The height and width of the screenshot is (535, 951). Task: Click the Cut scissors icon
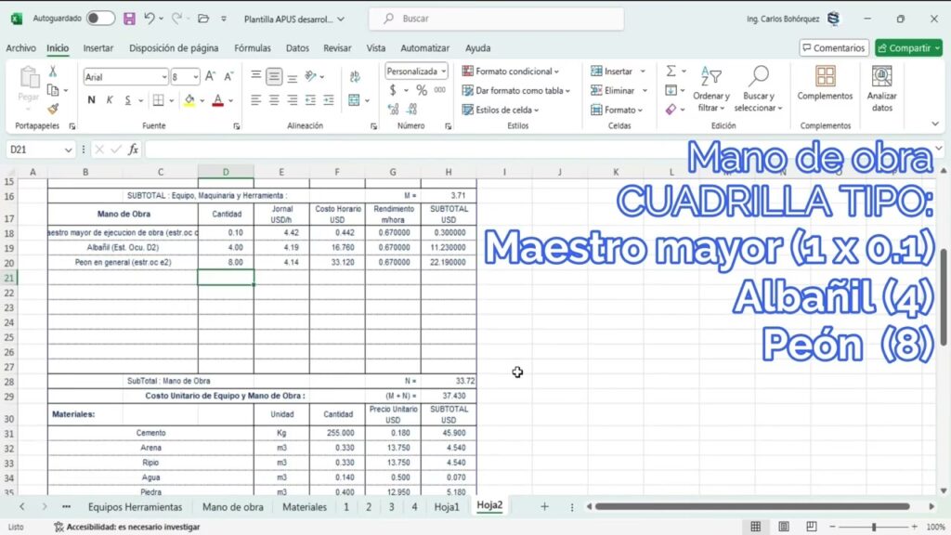tap(54, 72)
